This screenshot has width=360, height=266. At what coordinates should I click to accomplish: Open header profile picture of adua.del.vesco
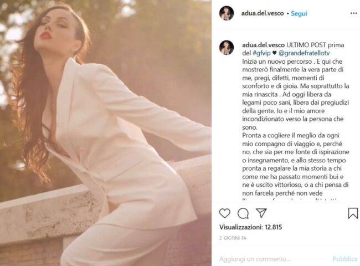click(x=227, y=13)
